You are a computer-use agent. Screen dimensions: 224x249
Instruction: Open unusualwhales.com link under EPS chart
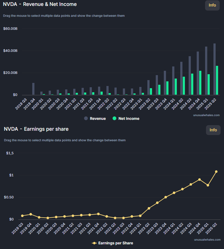207,240
